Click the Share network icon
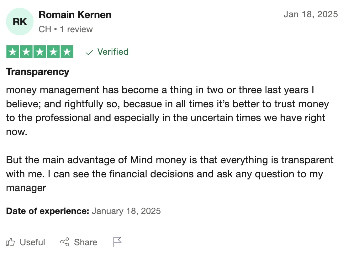This screenshot has height=264, width=343. tap(65, 242)
